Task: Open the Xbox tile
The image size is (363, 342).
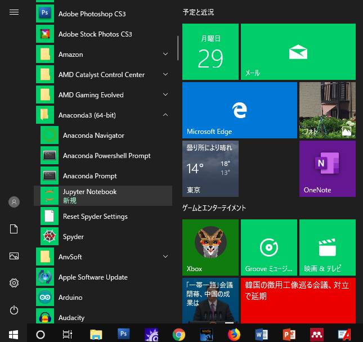Action: (210, 247)
